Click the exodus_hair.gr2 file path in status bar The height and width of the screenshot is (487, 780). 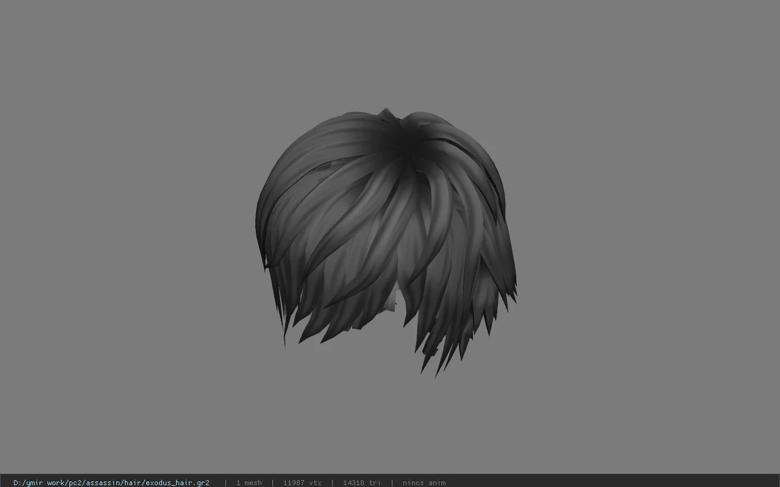point(112,483)
